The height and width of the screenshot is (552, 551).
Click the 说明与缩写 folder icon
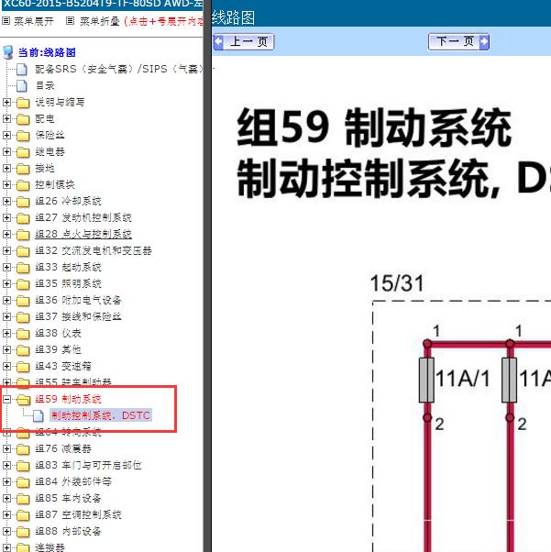point(23,103)
